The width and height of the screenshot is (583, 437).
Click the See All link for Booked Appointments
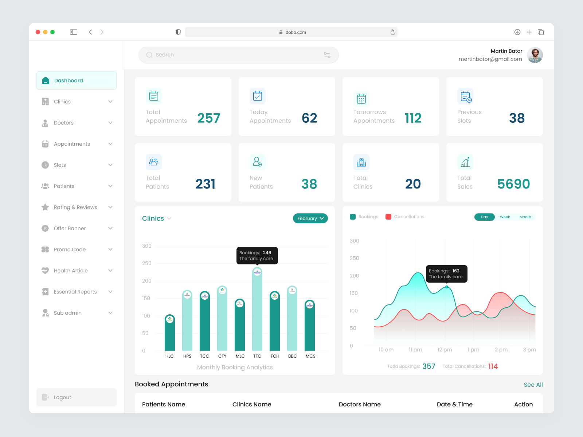pos(533,385)
